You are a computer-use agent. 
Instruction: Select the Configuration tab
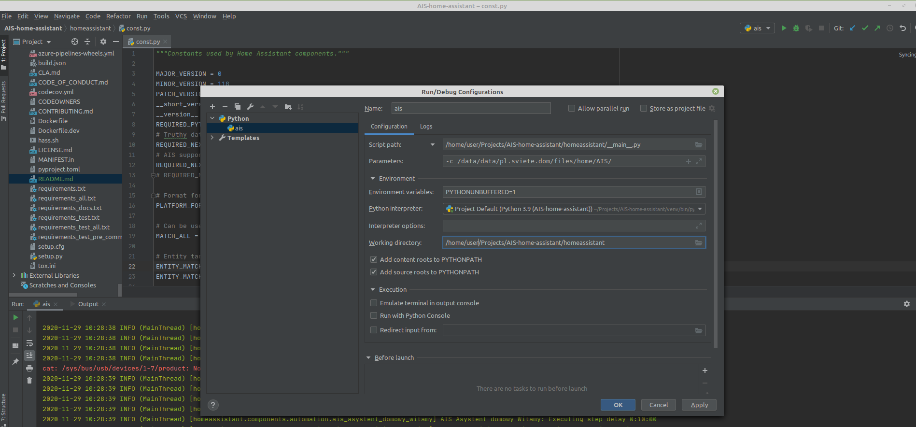tap(389, 127)
